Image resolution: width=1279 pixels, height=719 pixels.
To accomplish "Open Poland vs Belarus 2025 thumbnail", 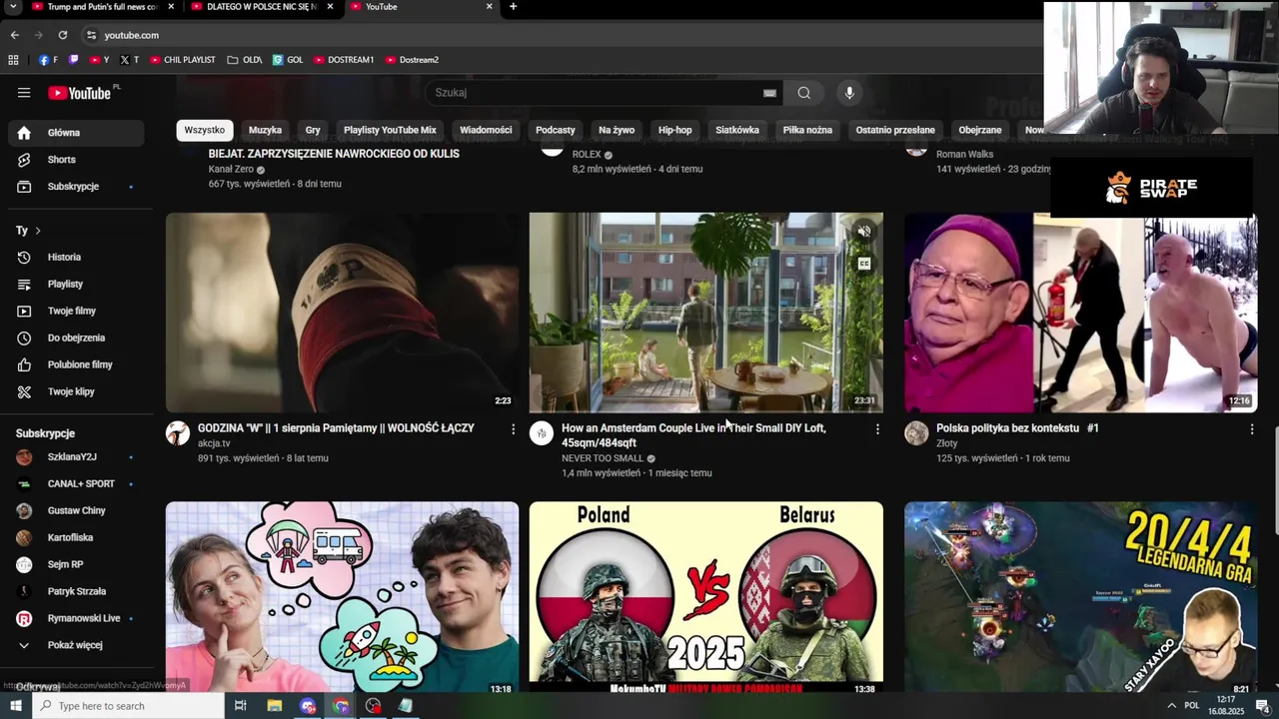I will [x=706, y=596].
